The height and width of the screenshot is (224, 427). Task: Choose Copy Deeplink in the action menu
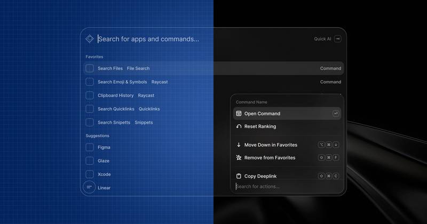pyautogui.click(x=287, y=176)
